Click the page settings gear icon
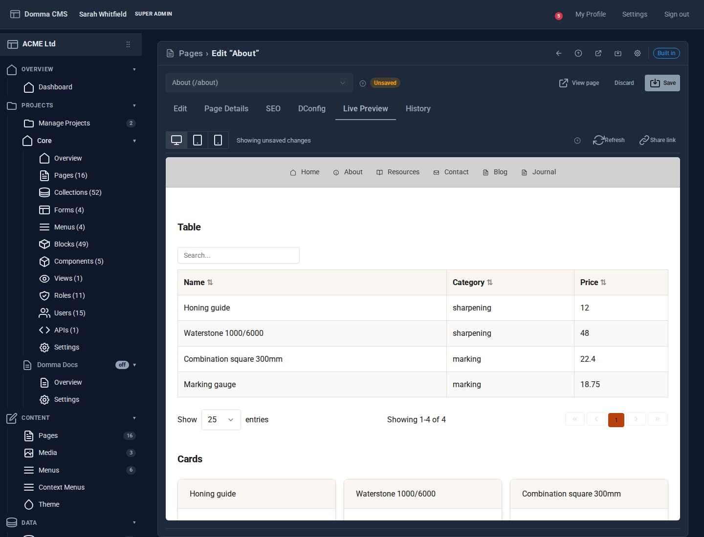The height and width of the screenshot is (537, 704). [638, 53]
